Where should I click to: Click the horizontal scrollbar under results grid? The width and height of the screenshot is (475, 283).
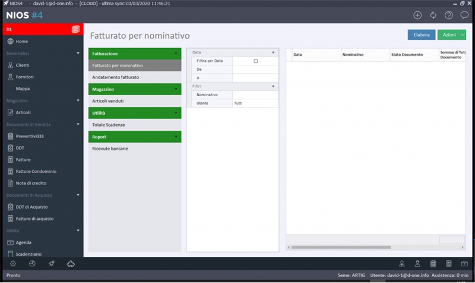(x=341, y=247)
